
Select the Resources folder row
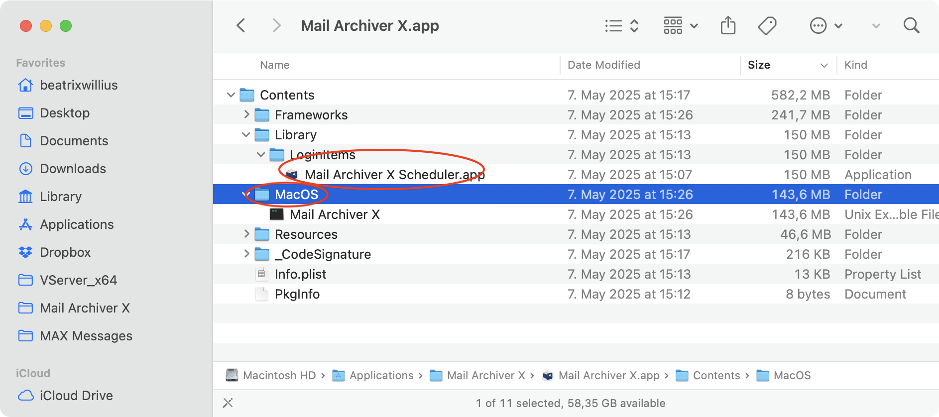tap(576, 234)
